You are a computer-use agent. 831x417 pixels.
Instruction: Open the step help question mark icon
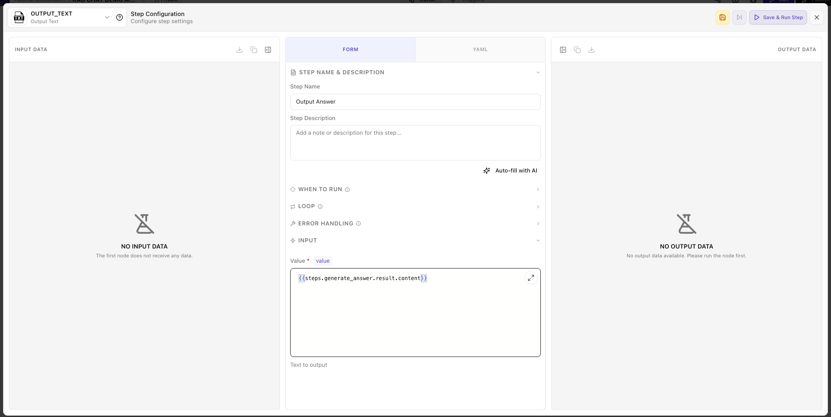point(120,17)
